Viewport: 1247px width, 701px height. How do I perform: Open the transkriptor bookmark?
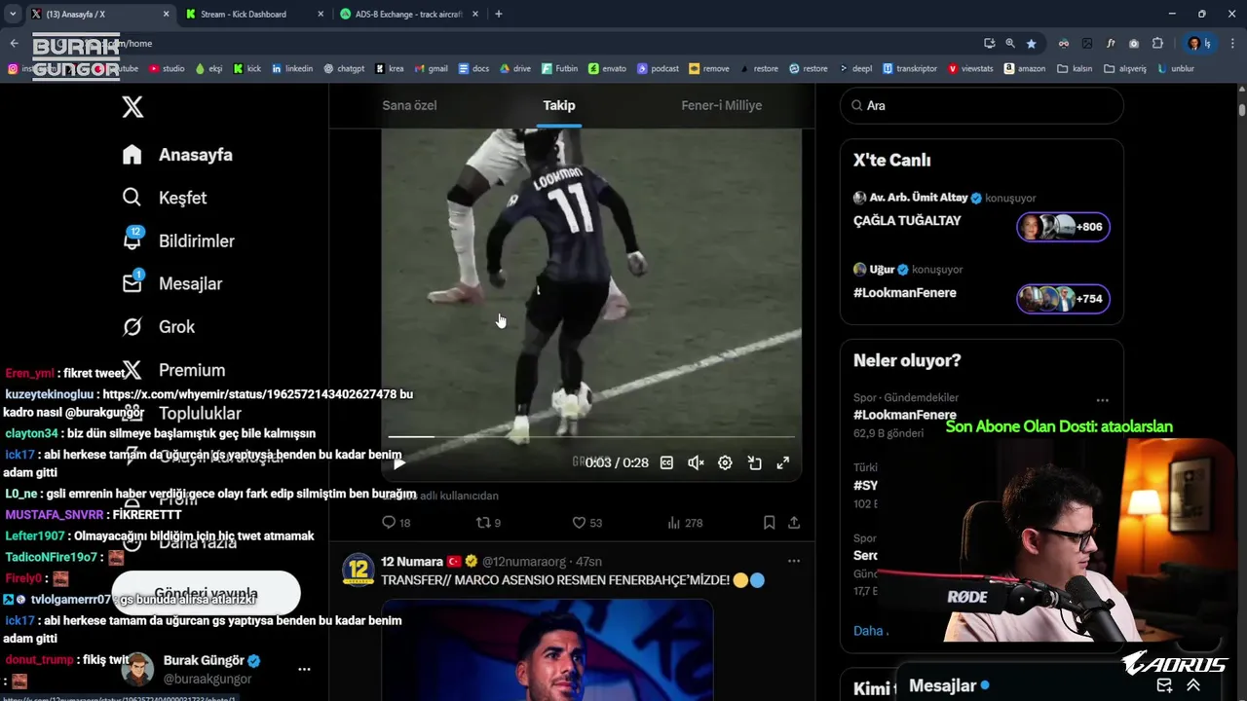pyautogui.click(x=909, y=69)
